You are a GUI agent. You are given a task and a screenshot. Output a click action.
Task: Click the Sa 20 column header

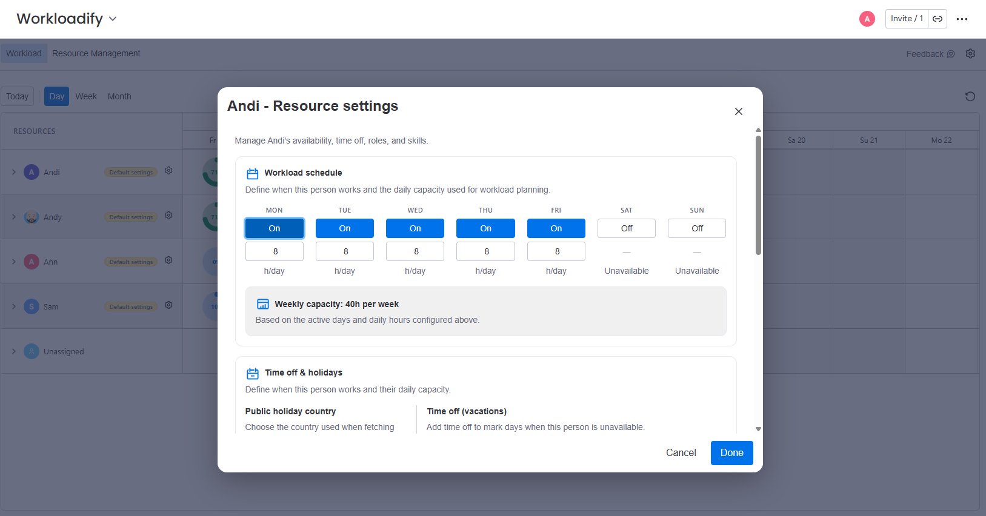tap(796, 140)
